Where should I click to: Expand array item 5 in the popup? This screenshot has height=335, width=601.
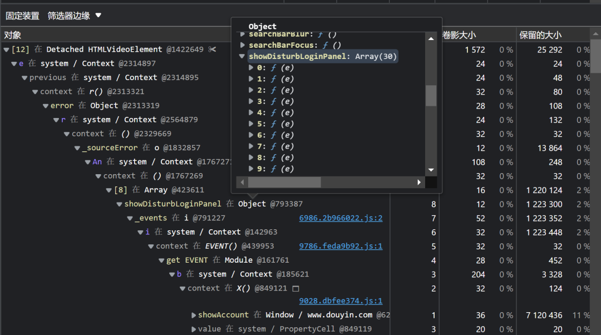[x=251, y=124]
